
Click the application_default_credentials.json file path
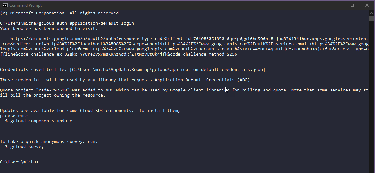point(168,70)
